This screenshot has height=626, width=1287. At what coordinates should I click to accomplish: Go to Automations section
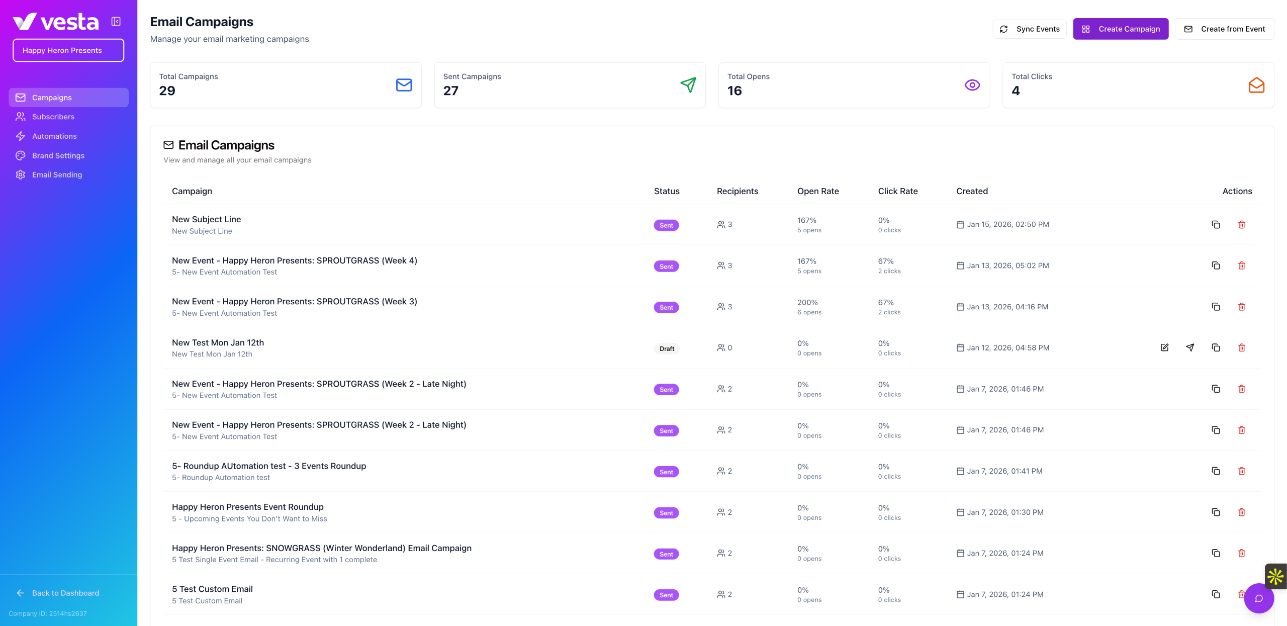(x=54, y=136)
